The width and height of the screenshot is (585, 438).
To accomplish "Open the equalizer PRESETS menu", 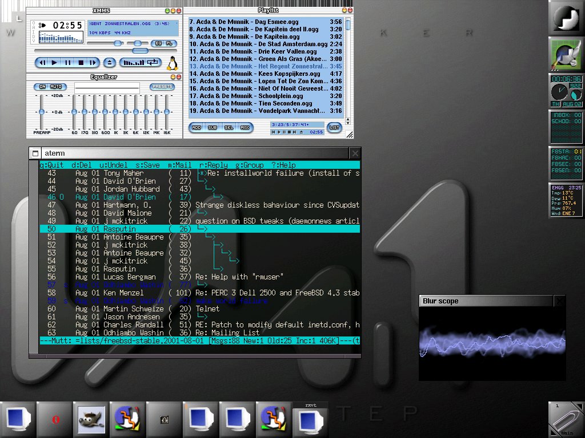I will (x=162, y=87).
